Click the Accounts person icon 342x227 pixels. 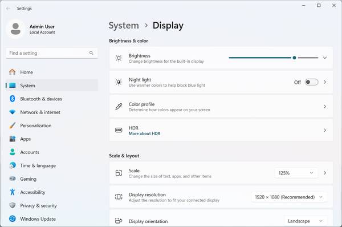(x=13, y=152)
